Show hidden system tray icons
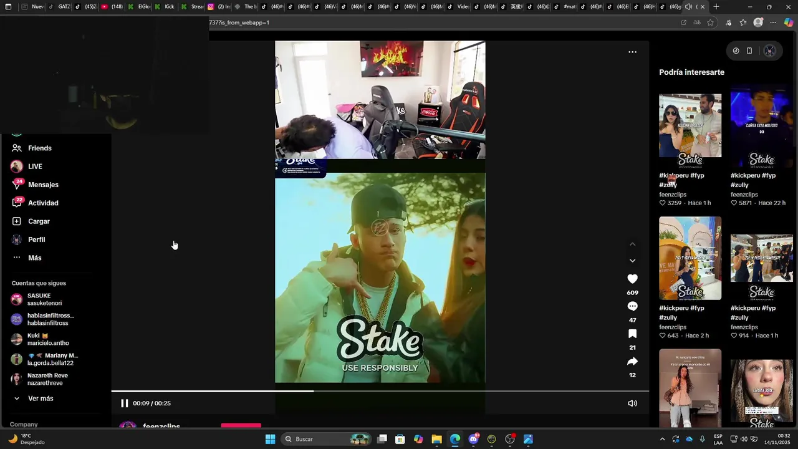Viewport: 798px width, 449px height. (662, 439)
